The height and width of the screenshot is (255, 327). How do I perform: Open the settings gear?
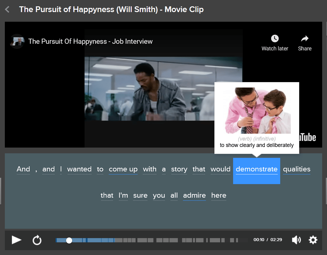click(313, 240)
